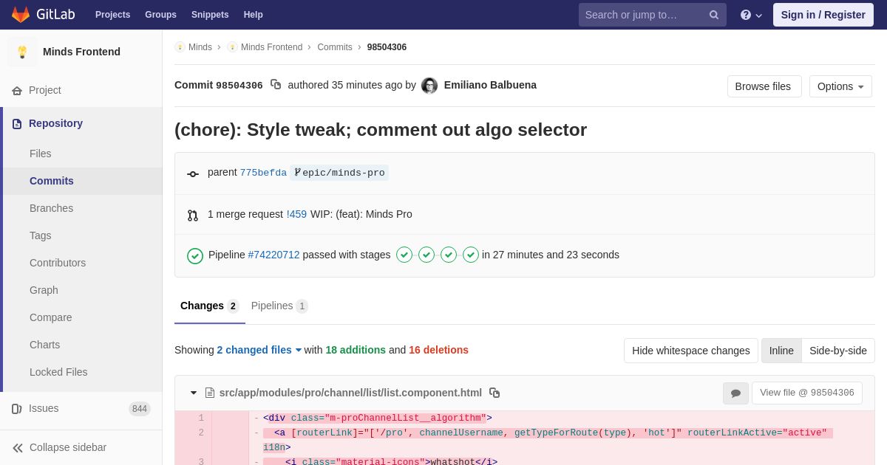Click View file @ 98504306 button
Screen dimensions: 887x465
tap(807, 393)
